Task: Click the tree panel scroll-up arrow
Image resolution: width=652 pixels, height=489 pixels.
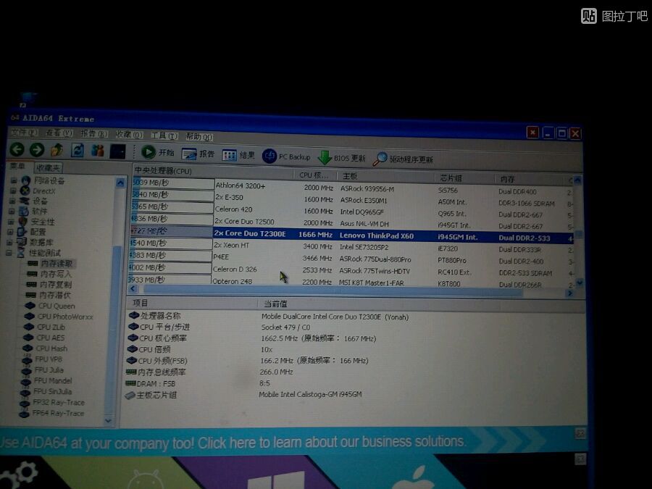Action: [x=120, y=183]
